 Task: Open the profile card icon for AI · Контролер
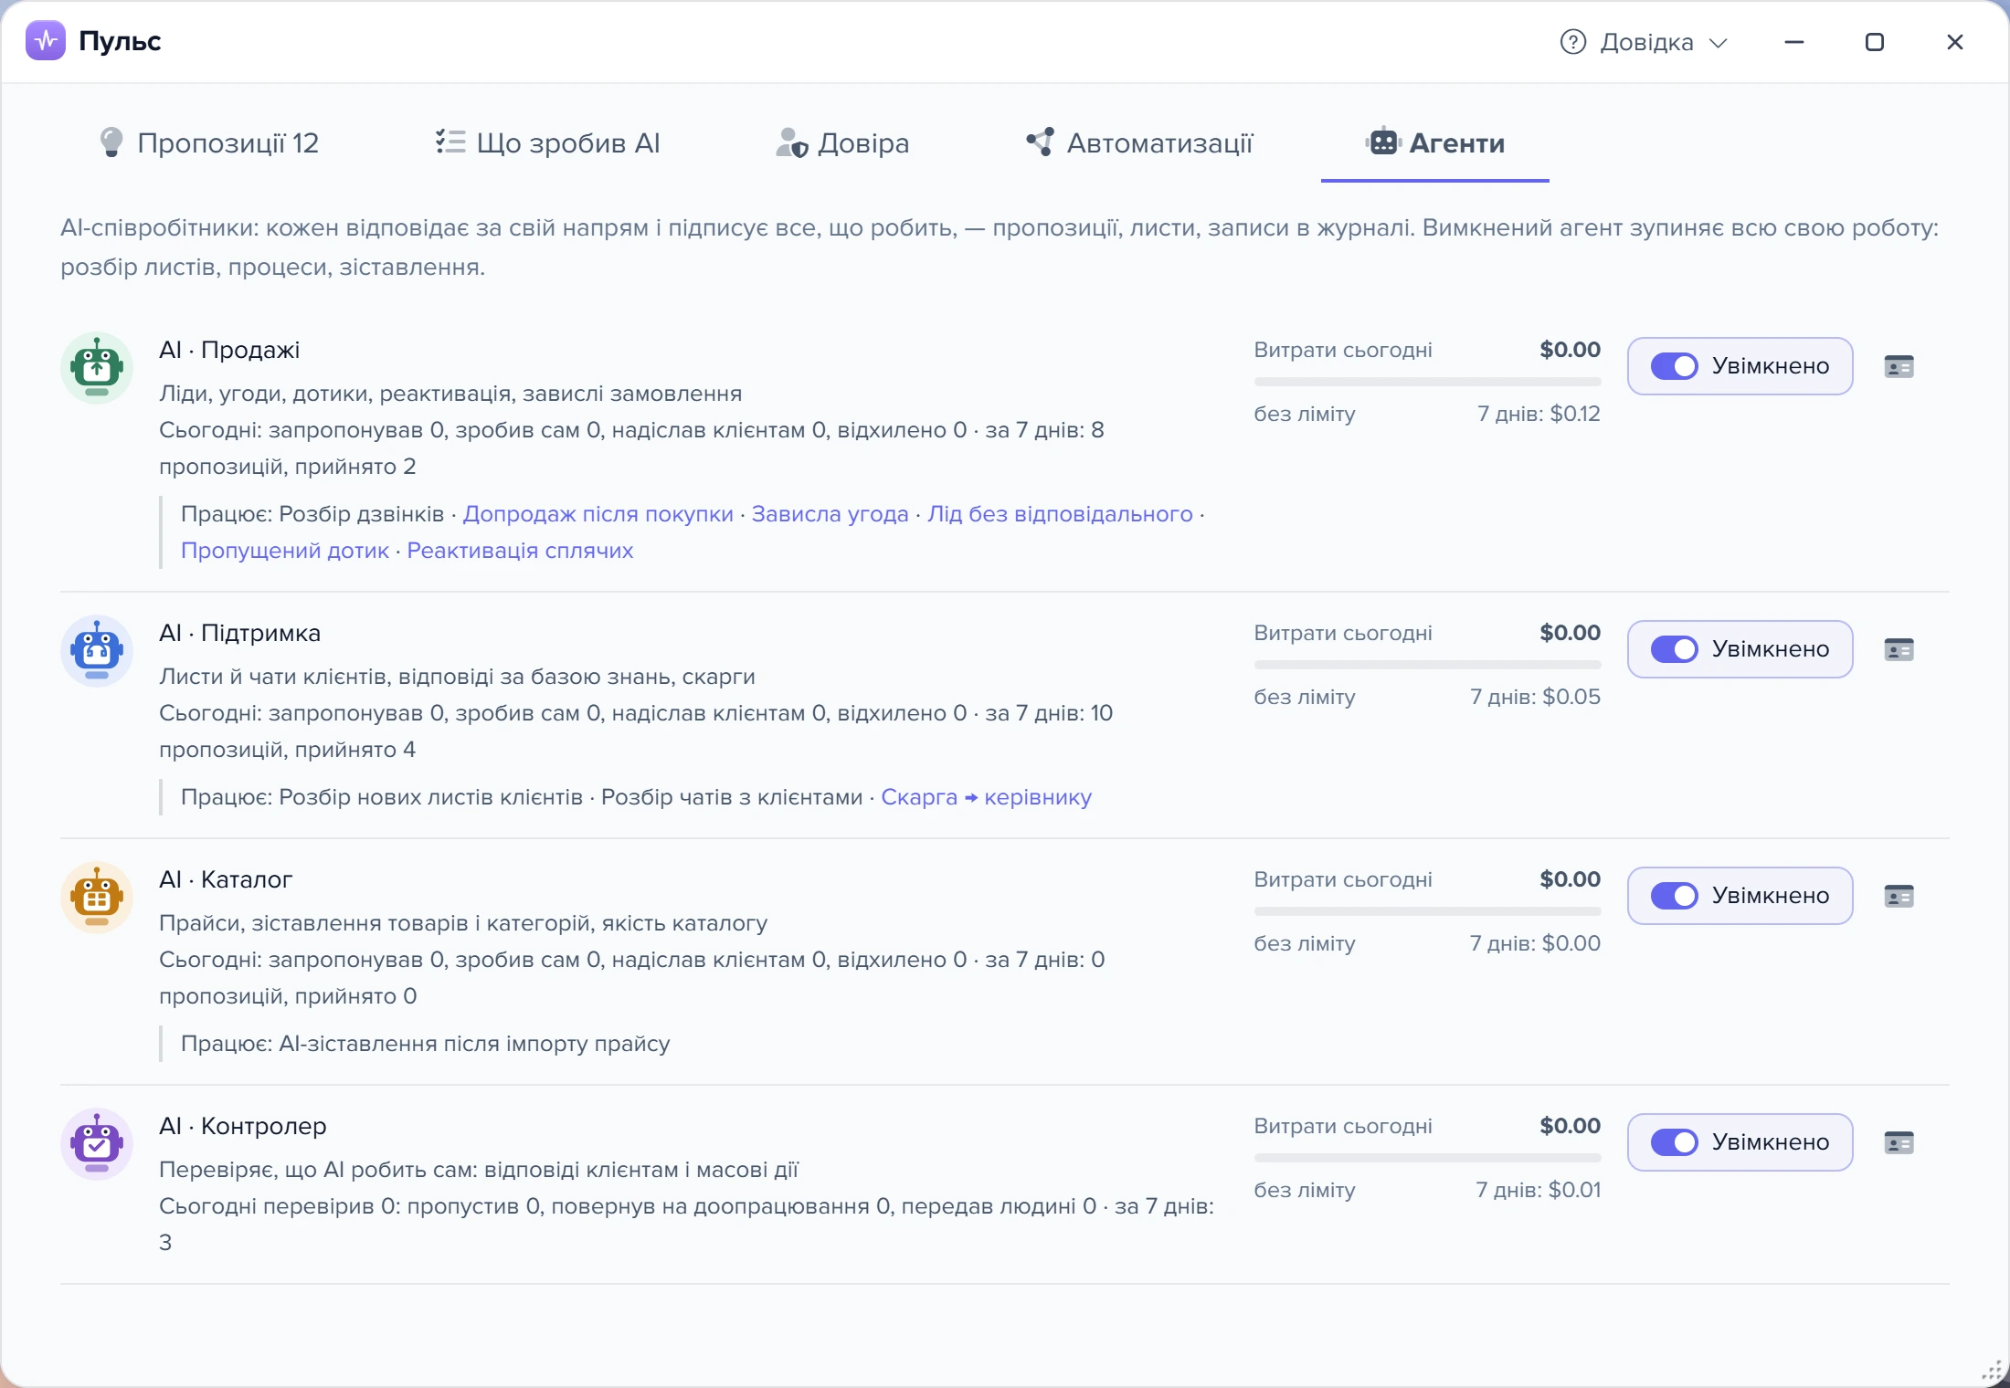point(1899,1143)
